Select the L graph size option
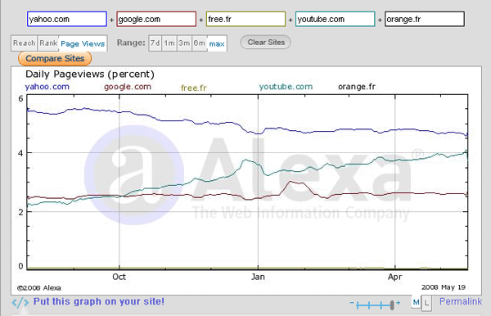This screenshot has width=491, height=316. [426, 303]
